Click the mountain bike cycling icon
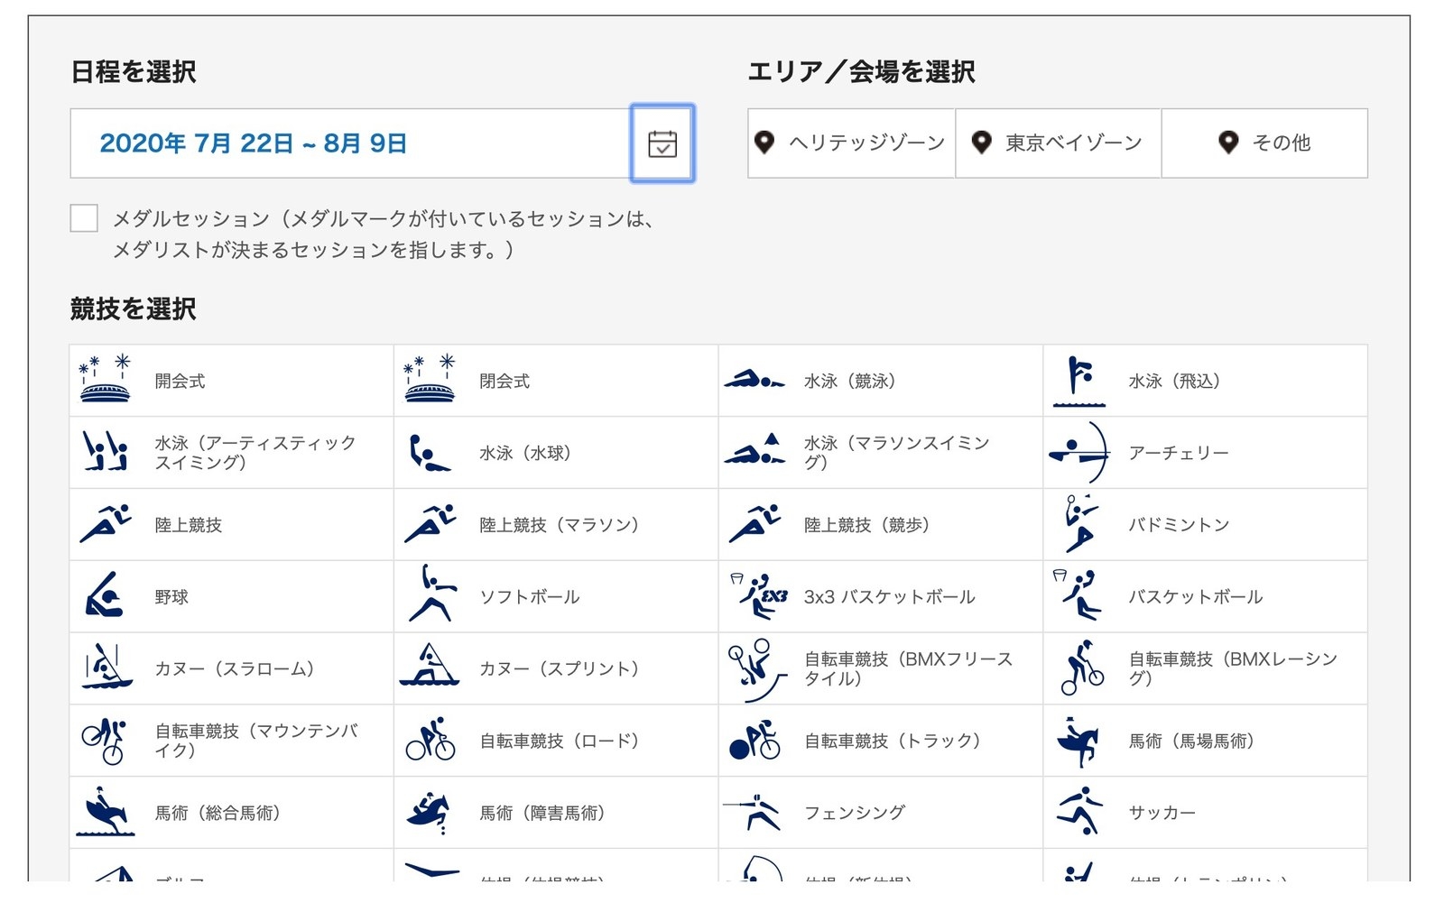 point(105,740)
